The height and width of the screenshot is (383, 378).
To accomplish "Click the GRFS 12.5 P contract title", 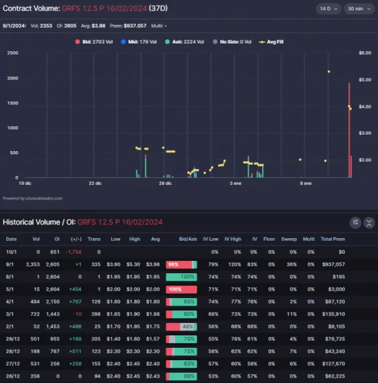I will point(104,8).
